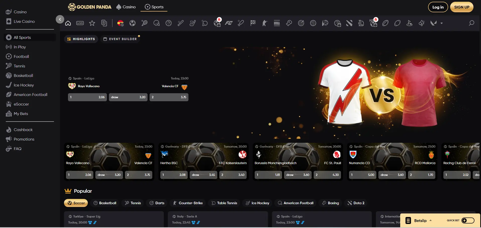The height and width of the screenshot is (228, 481).
Task: Select the golf sport icon
Action: (x=409, y=23)
